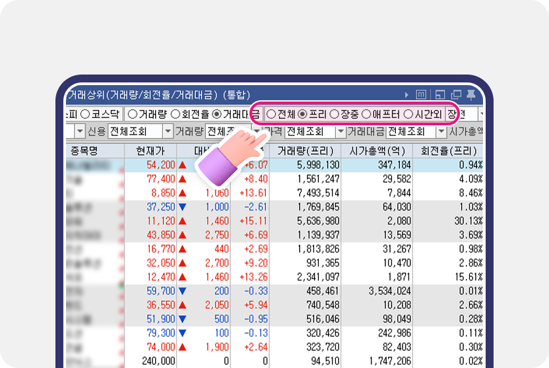
Task: Pin the window with the pushpin icon
Action: (470, 95)
